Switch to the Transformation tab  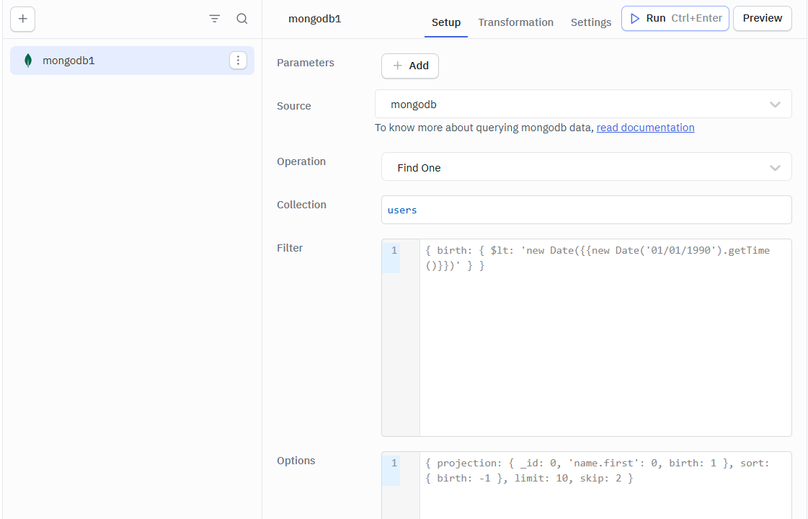pyautogui.click(x=515, y=22)
